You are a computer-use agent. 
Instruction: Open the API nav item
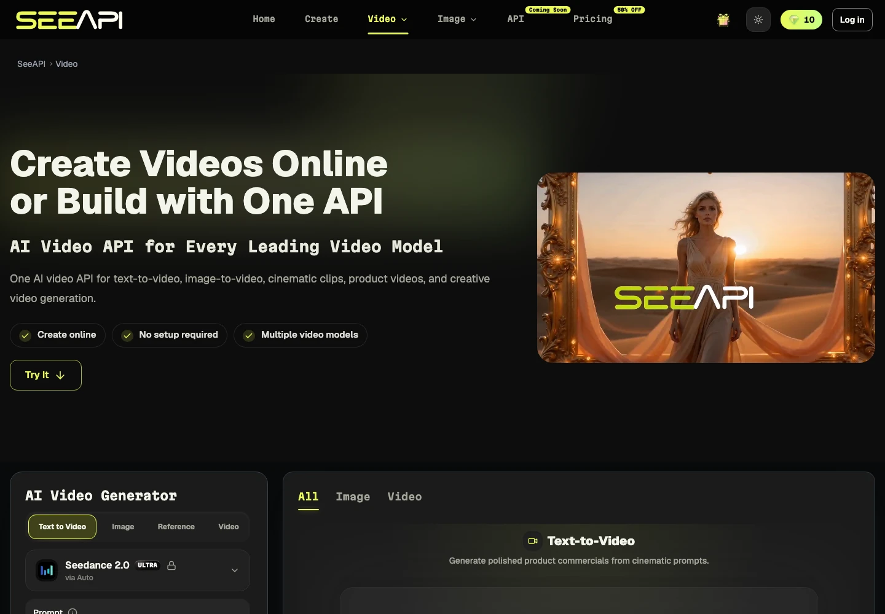(516, 19)
